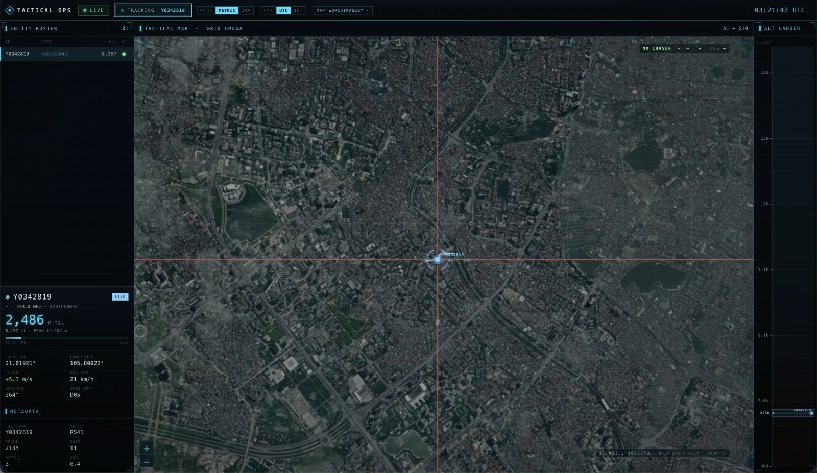
Task: Click the frame value 2135
Action: [12, 448]
